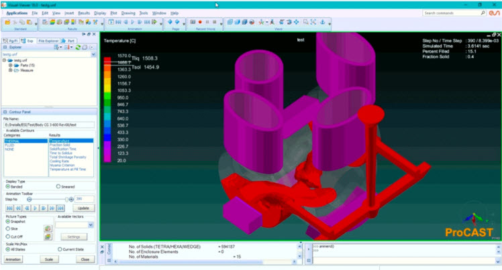502x270 pixels.
Task: Click the green refresh icon in Explorer
Action: [79, 48]
